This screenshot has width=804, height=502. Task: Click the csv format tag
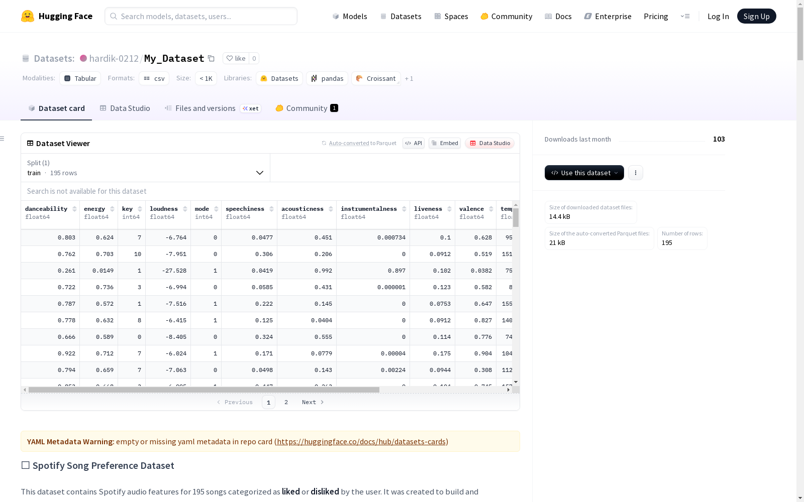click(x=154, y=78)
